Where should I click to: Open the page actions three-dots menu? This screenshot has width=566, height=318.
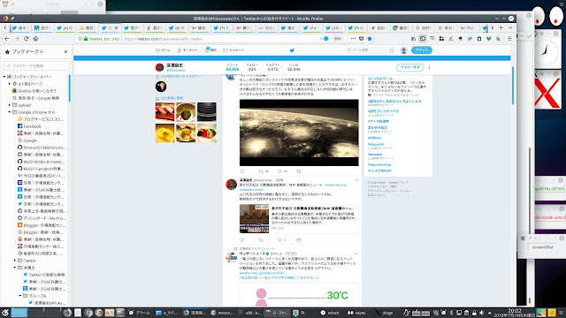pos(353,39)
